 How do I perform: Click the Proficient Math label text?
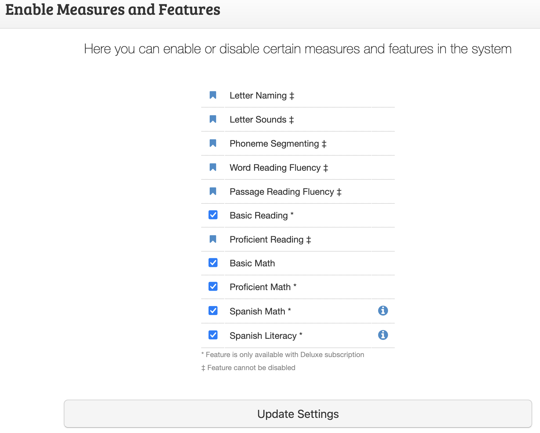[x=260, y=287]
